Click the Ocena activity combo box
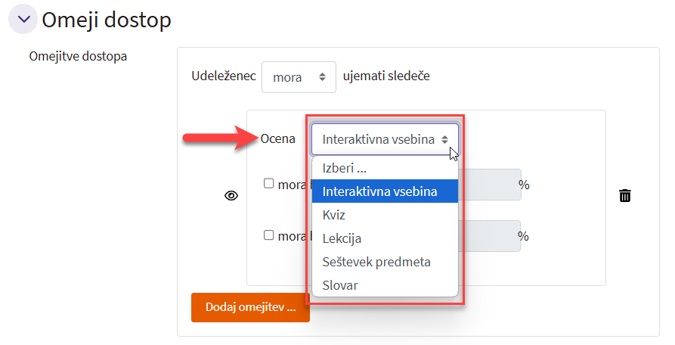The width and height of the screenshot is (675, 345). pos(384,139)
